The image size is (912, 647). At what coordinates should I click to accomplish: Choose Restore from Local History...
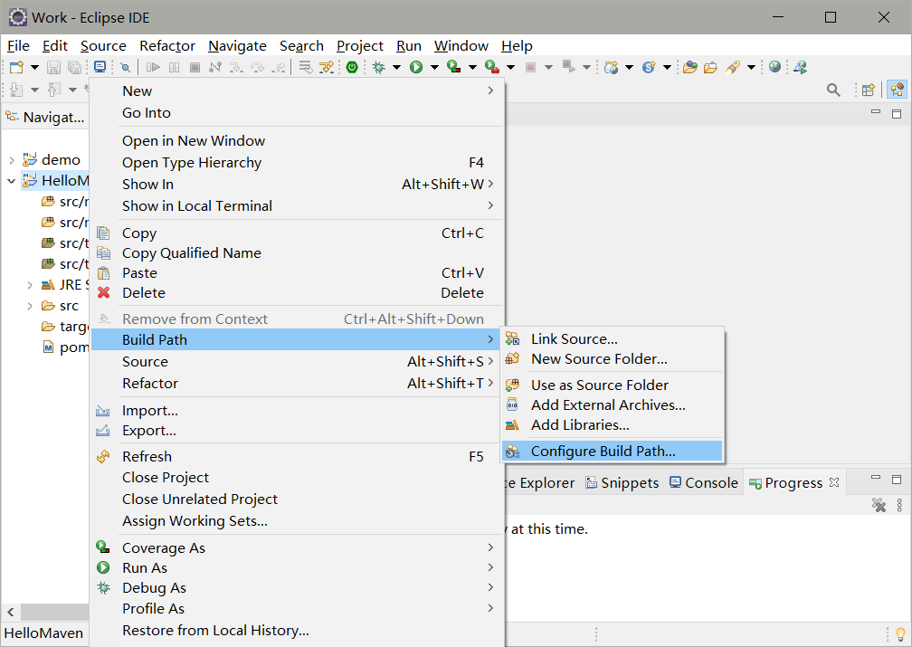tap(297, 630)
